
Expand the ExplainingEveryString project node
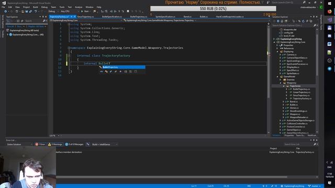274,39
